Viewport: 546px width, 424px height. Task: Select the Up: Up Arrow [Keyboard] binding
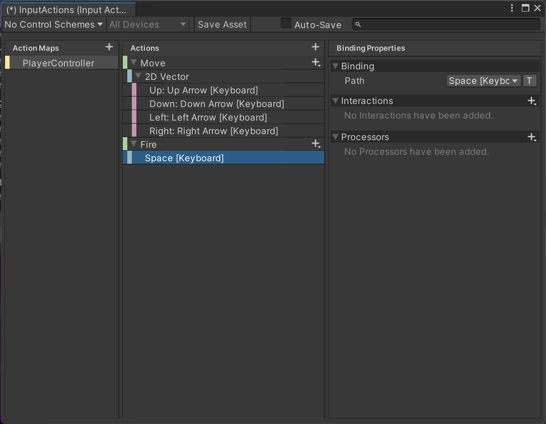pyautogui.click(x=223, y=90)
